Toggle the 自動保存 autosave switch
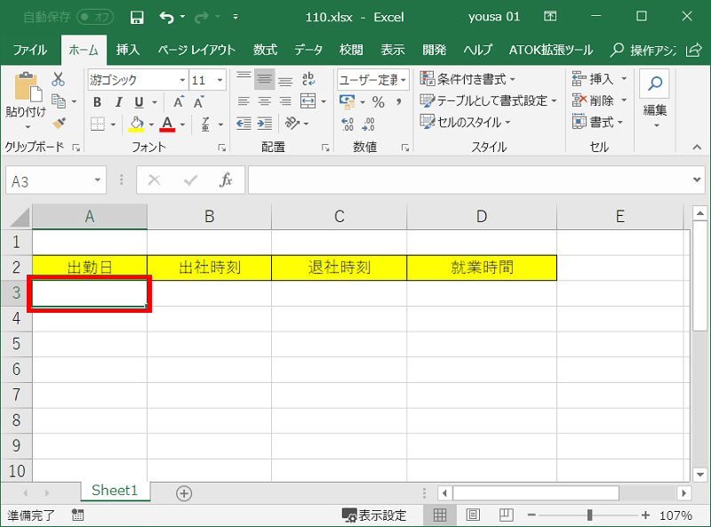 click(95, 17)
